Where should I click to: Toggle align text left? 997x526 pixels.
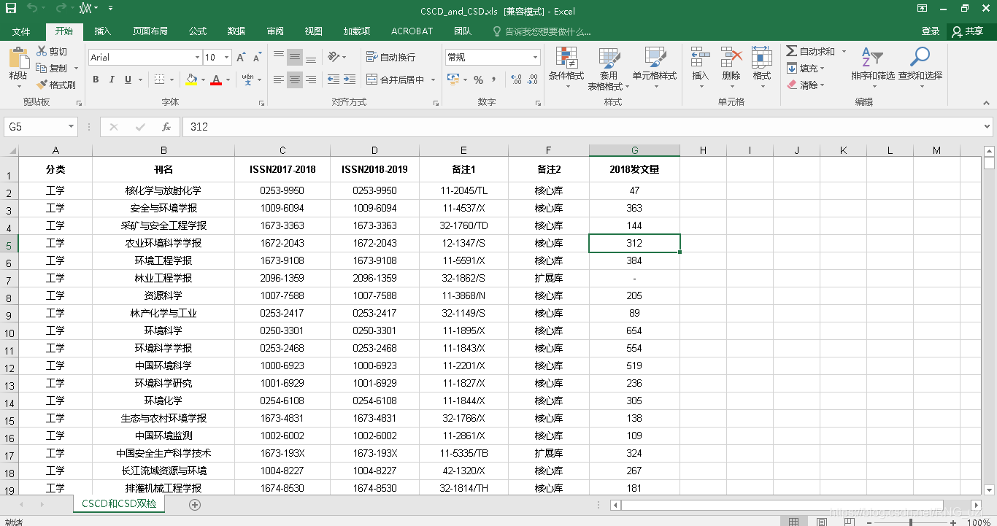coord(279,80)
